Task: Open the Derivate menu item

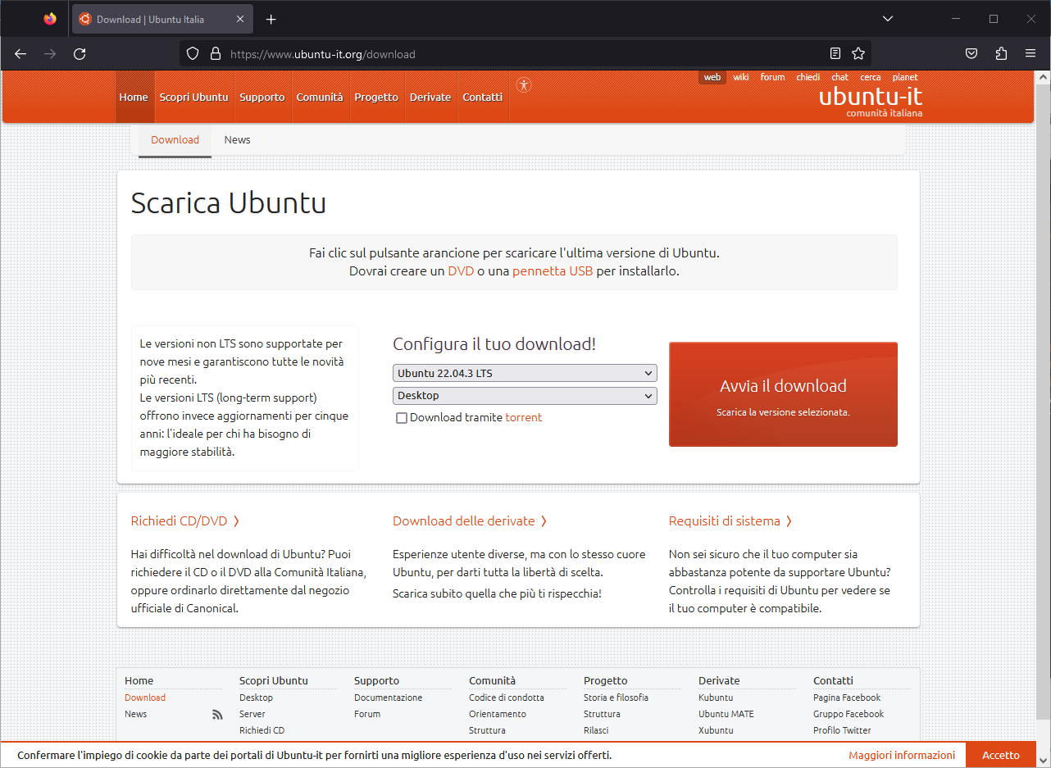Action: [430, 97]
